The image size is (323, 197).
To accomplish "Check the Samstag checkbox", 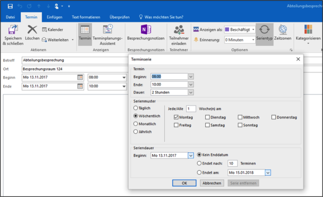I will (207, 125).
